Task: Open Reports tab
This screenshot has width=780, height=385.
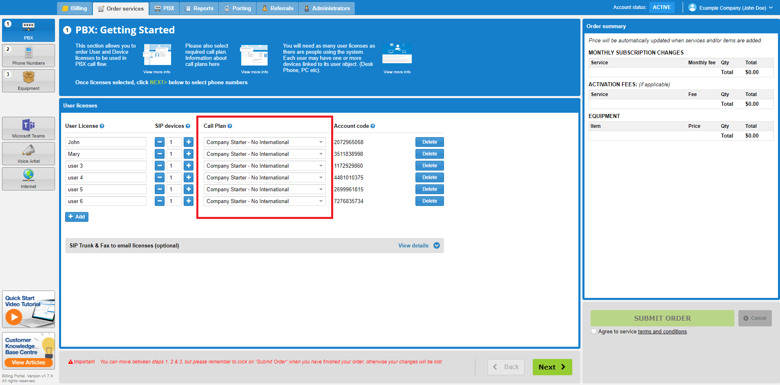Action: (x=199, y=8)
